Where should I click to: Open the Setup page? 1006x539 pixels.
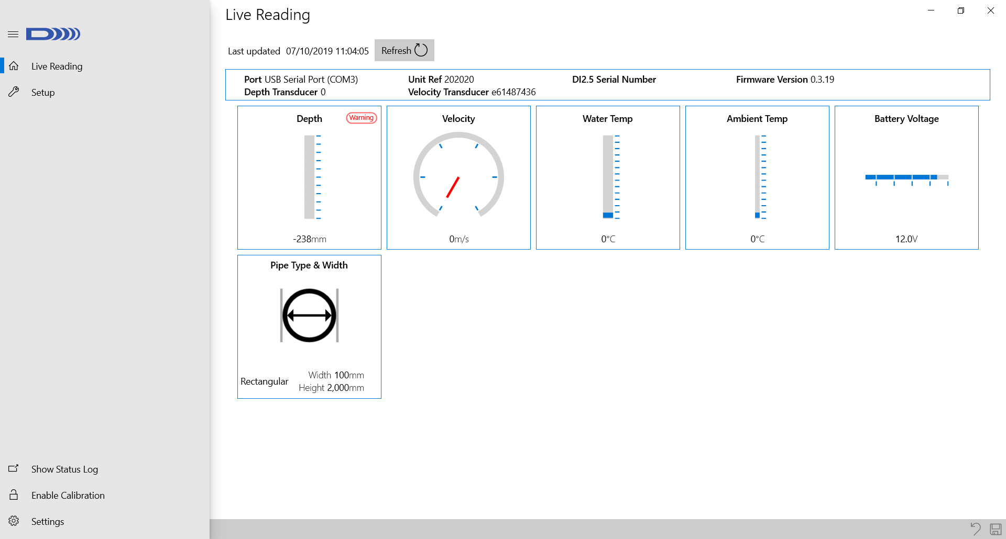coord(43,93)
